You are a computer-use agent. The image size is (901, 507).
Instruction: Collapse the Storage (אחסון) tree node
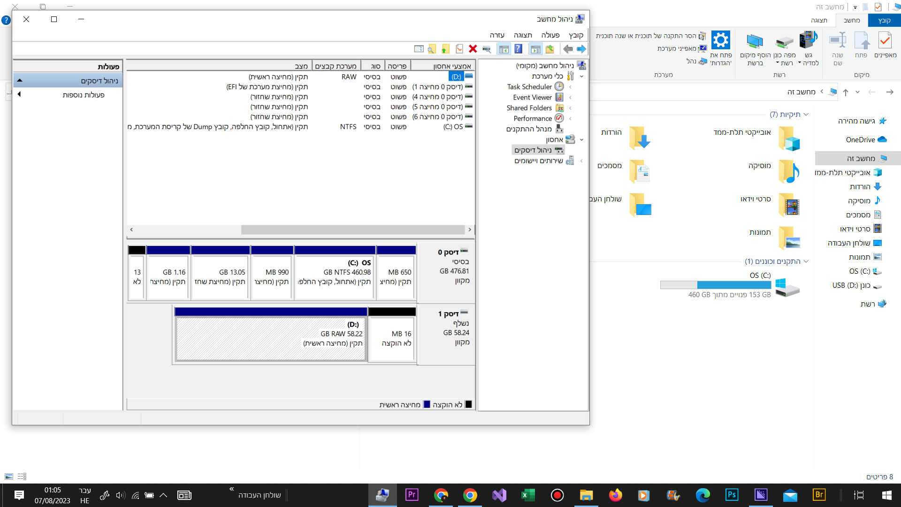pos(581,140)
